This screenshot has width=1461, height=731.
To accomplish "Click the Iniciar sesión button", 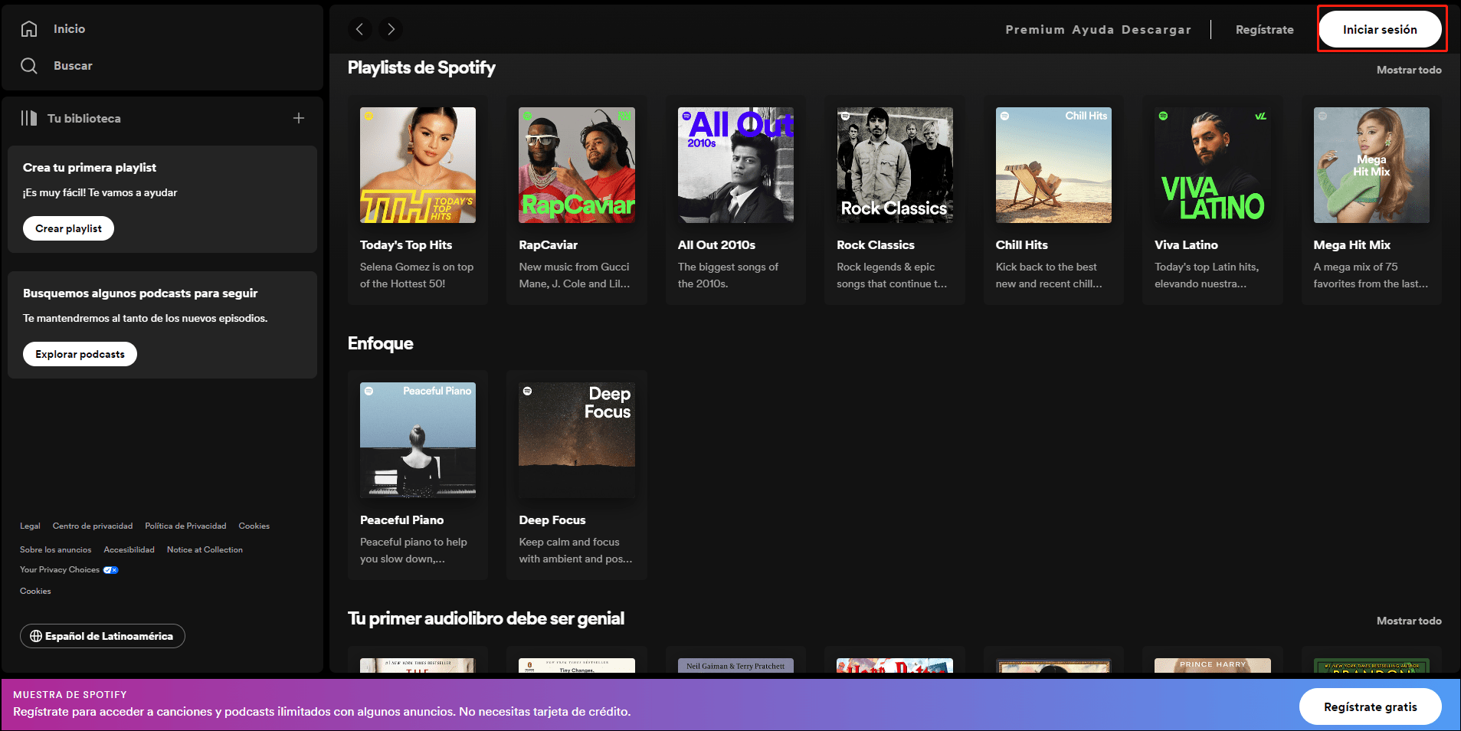I will (1380, 29).
